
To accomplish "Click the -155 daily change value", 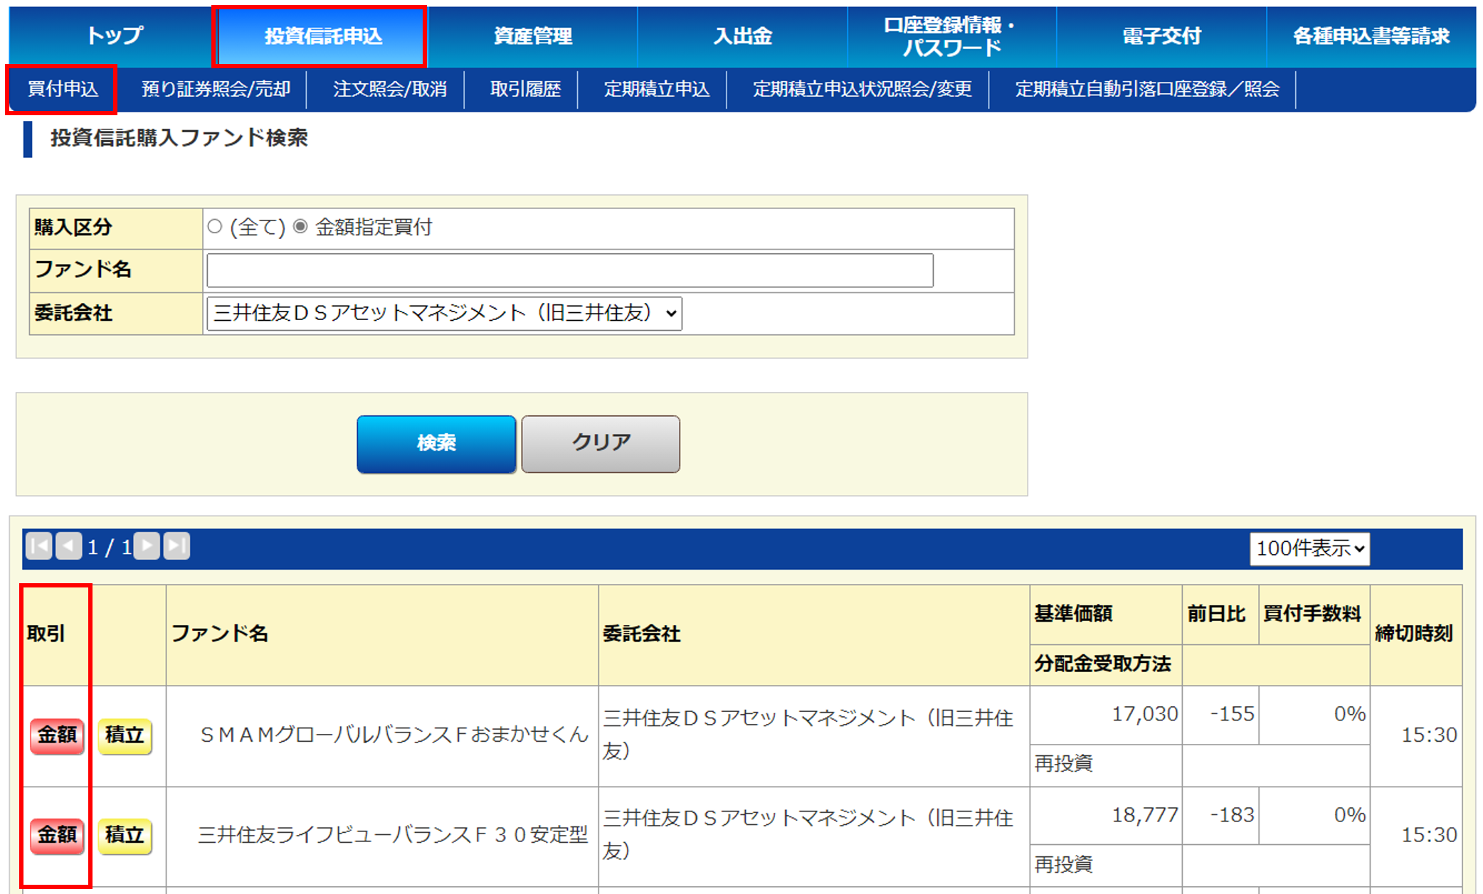I will (x=1232, y=714).
